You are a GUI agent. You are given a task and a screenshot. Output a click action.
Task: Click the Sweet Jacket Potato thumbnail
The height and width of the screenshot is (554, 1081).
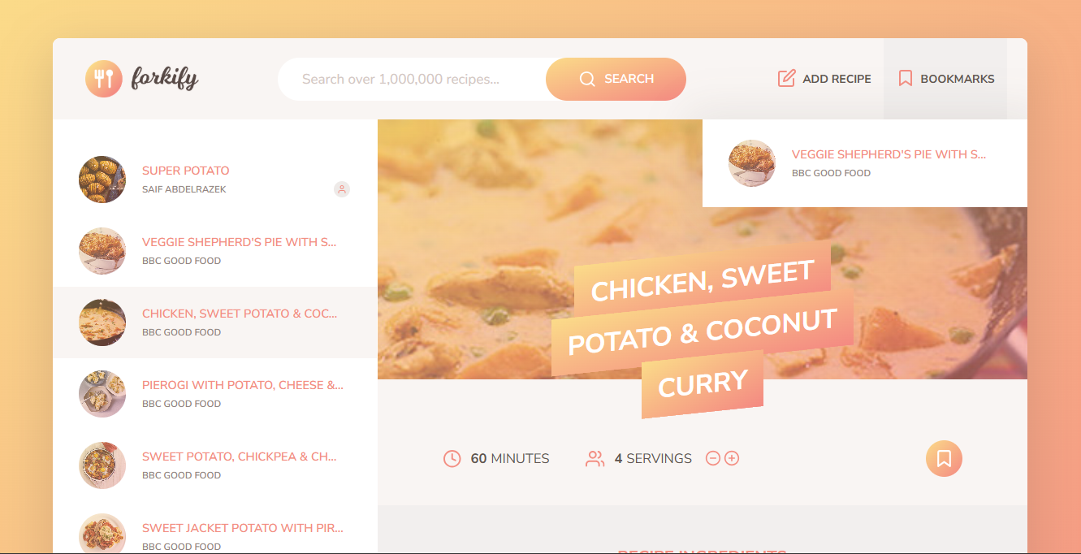point(102,534)
